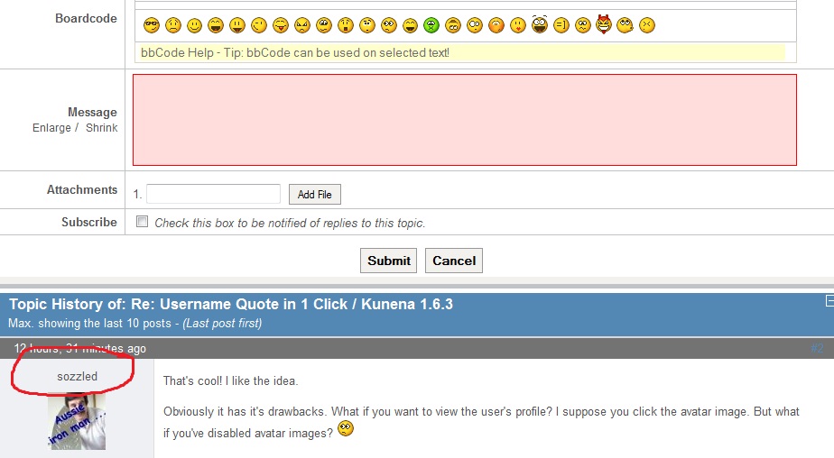Insert the last smiley with X eyes
The height and width of the screenshot is (458, 834).
(647, 25)
